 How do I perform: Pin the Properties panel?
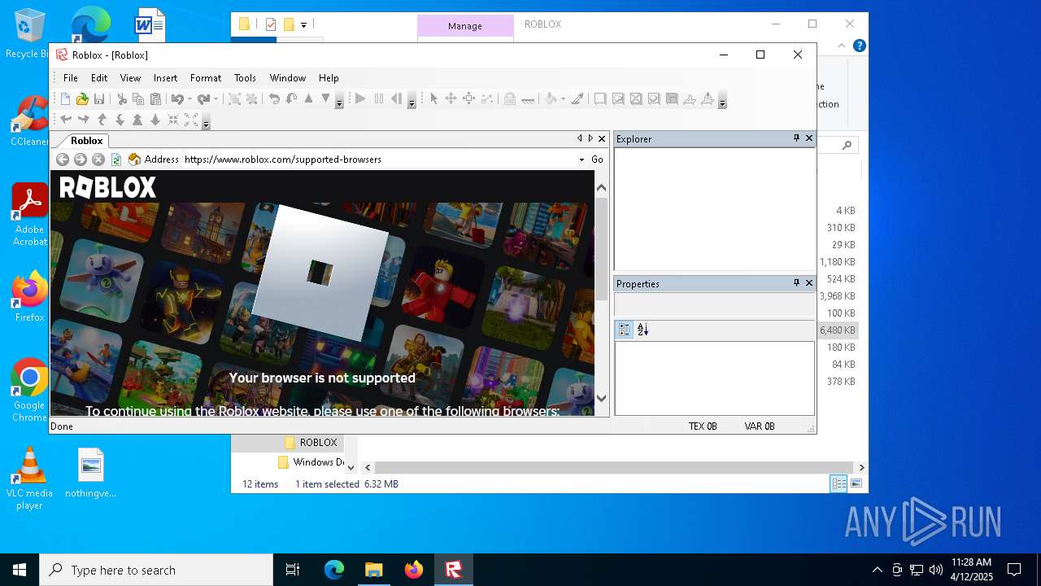[x=796, y=283]
